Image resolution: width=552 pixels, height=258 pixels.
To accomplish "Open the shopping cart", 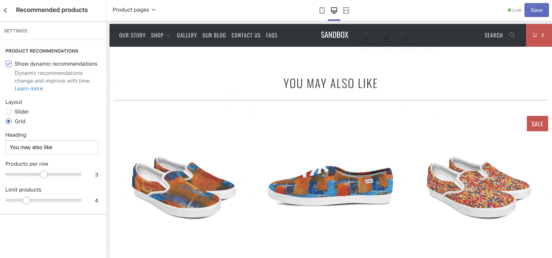I will [x=538, y=35].
